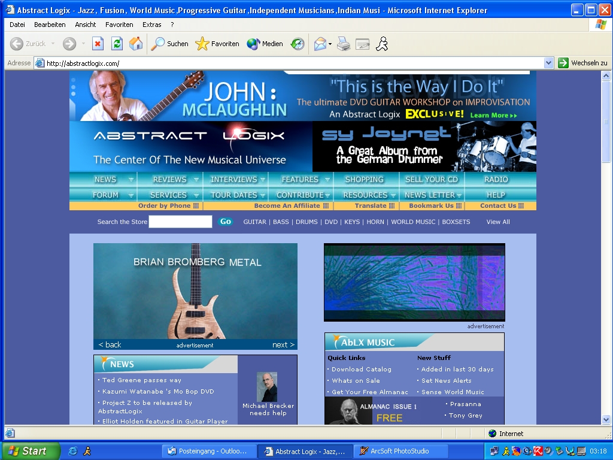Open the Forward button history dropdown arrow

click(83, 44)
